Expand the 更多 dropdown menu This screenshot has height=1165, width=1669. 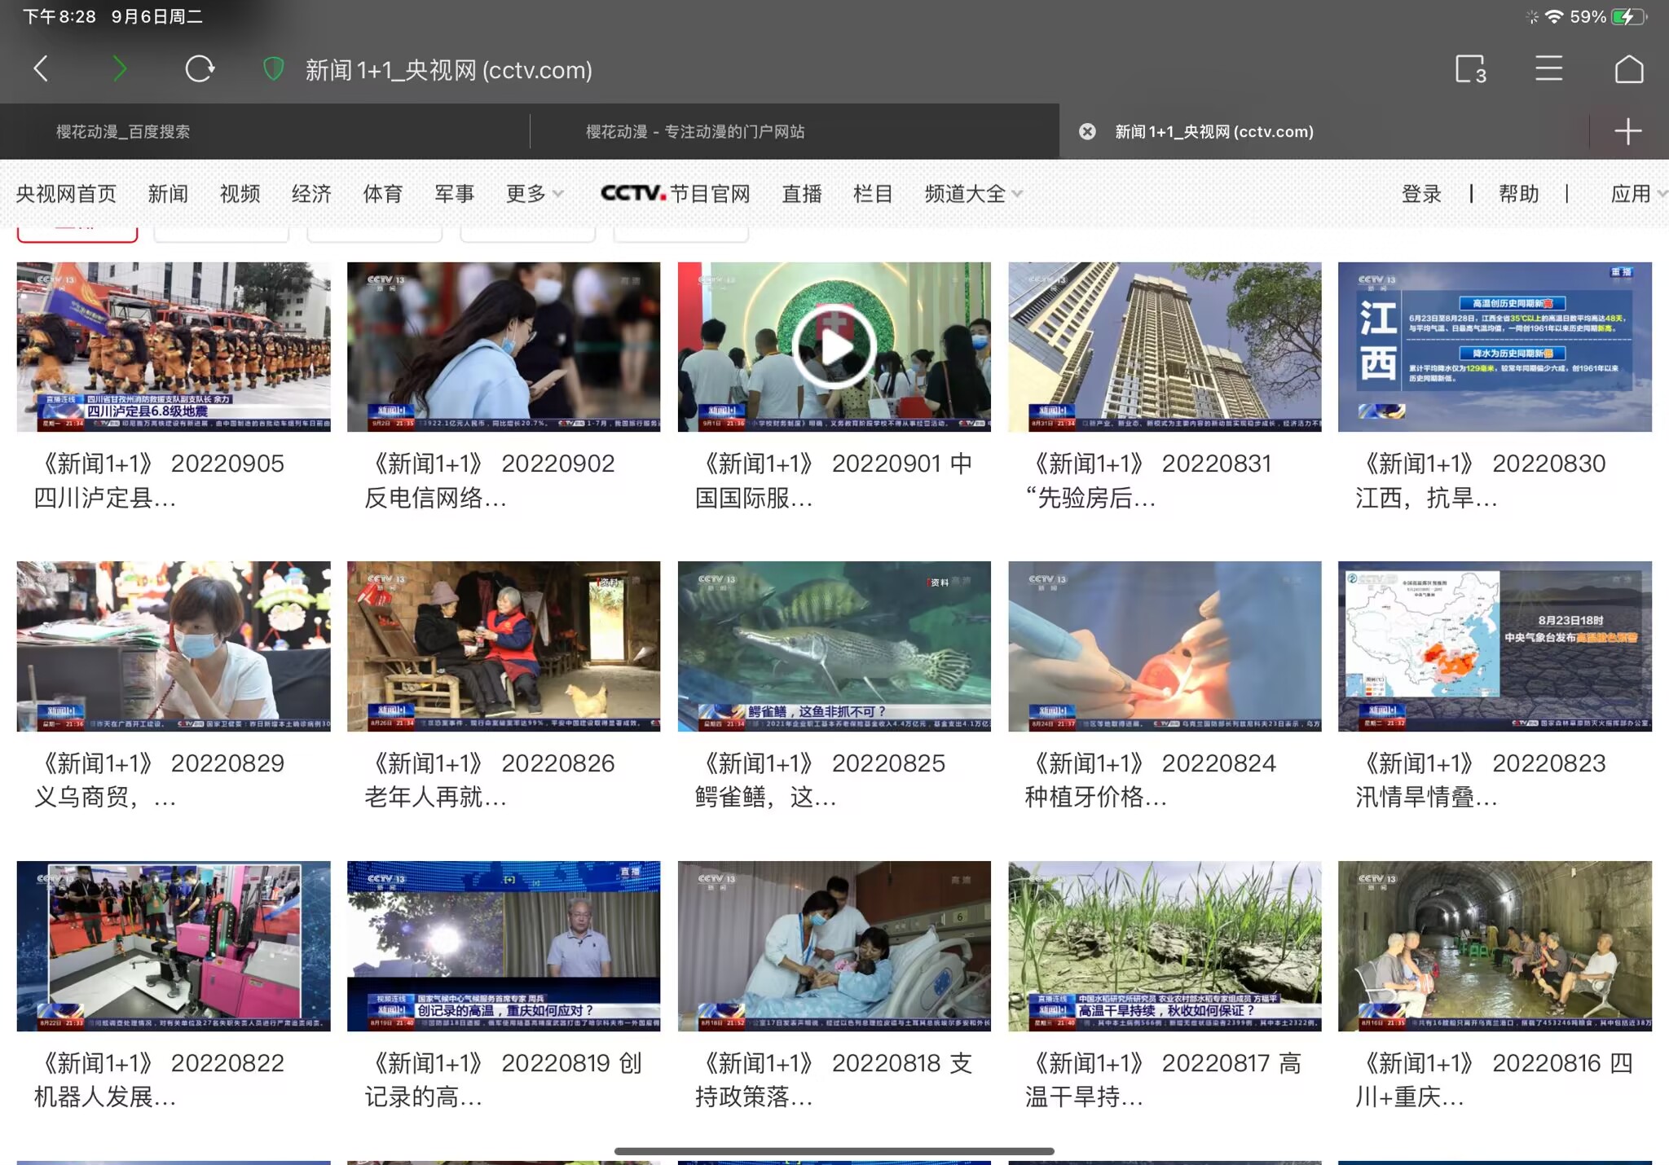(x=535, y=194)
